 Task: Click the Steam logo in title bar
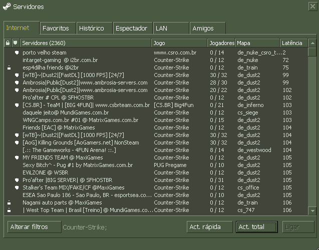tap(7, 6)
